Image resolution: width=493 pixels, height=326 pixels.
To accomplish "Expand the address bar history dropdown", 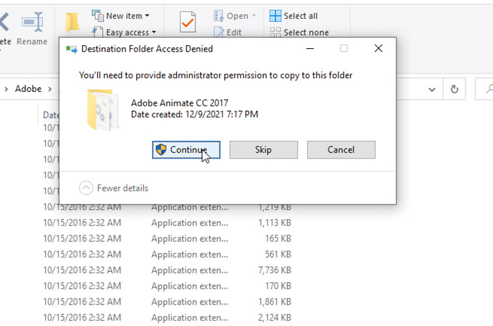I will click(x=432, y=89).
